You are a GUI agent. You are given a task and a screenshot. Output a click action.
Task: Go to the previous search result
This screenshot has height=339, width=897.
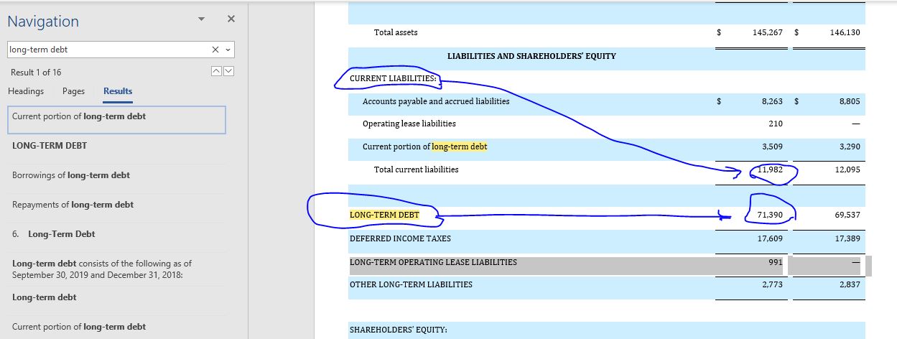(215, 72)
